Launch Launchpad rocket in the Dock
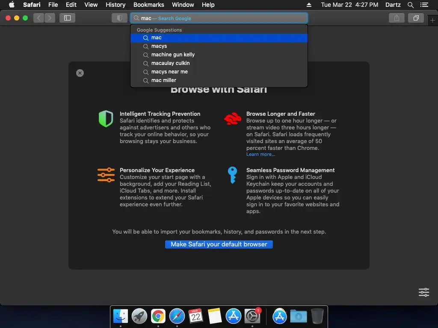Image resolution: width=438 pixels, height=328 pixels. click(139, 316)
